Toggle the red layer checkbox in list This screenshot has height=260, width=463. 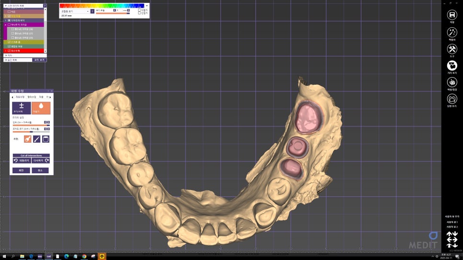coord(9,50)
